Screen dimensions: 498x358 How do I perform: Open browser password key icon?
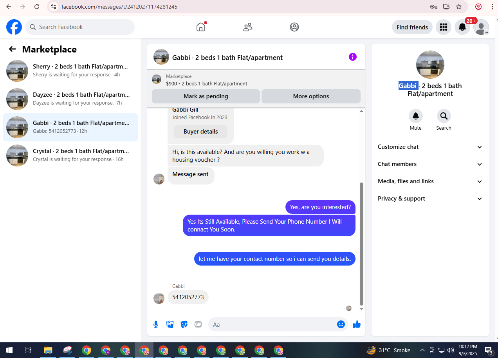(x=433, y=7)
